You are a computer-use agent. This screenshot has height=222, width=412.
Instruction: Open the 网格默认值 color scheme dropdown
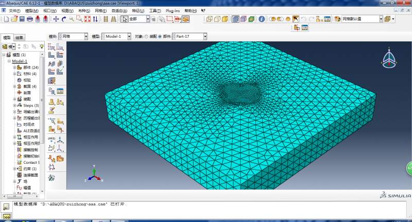(382, 19)
